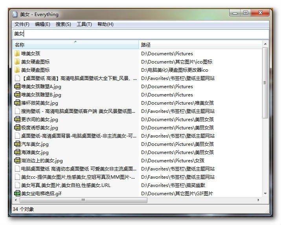The image size is (281, 225).
Task: Select the 唯美女孩 folder name
Action: (x=31, y=53)
